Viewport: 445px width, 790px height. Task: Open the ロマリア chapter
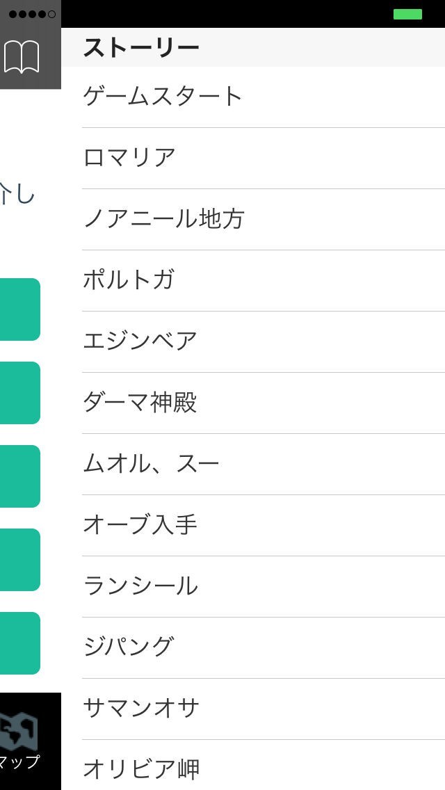tap(129, 158)
